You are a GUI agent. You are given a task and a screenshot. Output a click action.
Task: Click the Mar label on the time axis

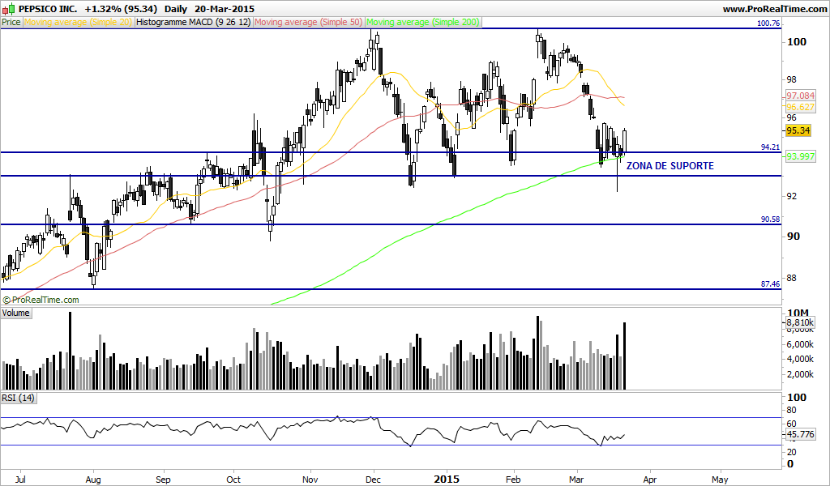pyautogui.click(x=576, y=480)
